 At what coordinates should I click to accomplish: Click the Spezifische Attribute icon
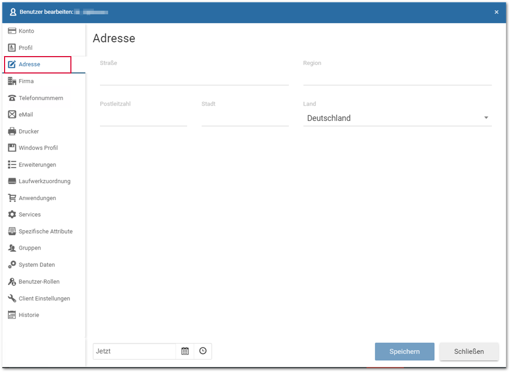[x=12, y=231]
